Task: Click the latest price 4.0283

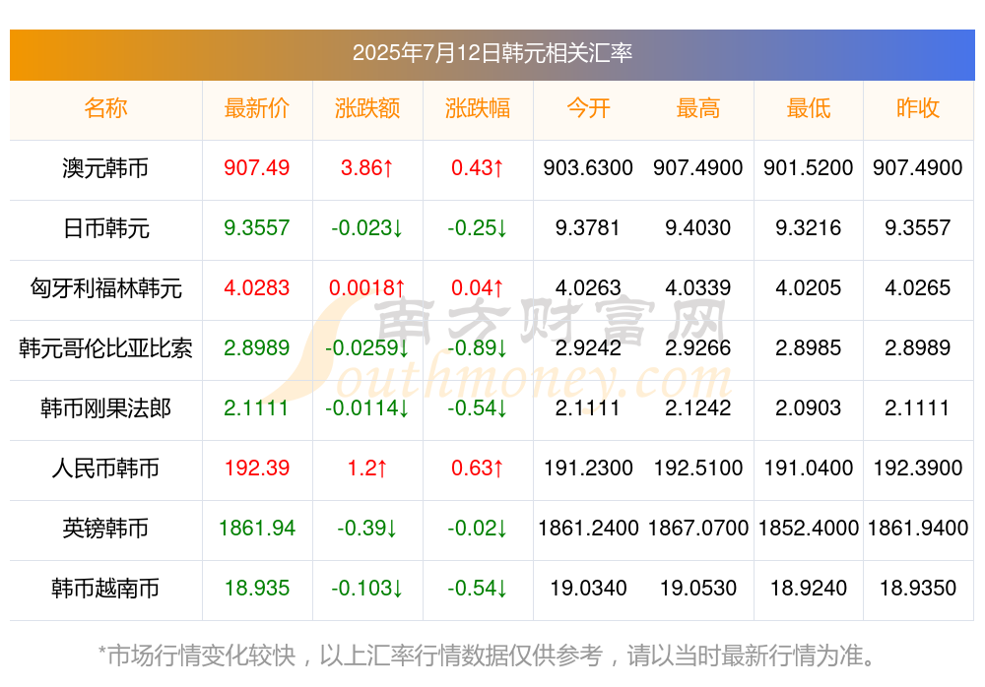Action: 257,288
